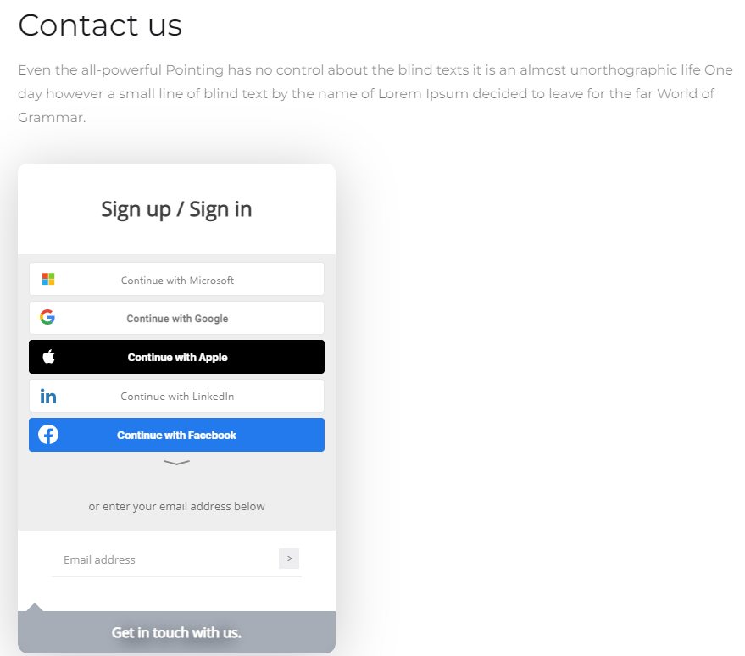Select Continue with Microsoft text
Viewport: 745px width, 656px height.
tap(177, 281)
